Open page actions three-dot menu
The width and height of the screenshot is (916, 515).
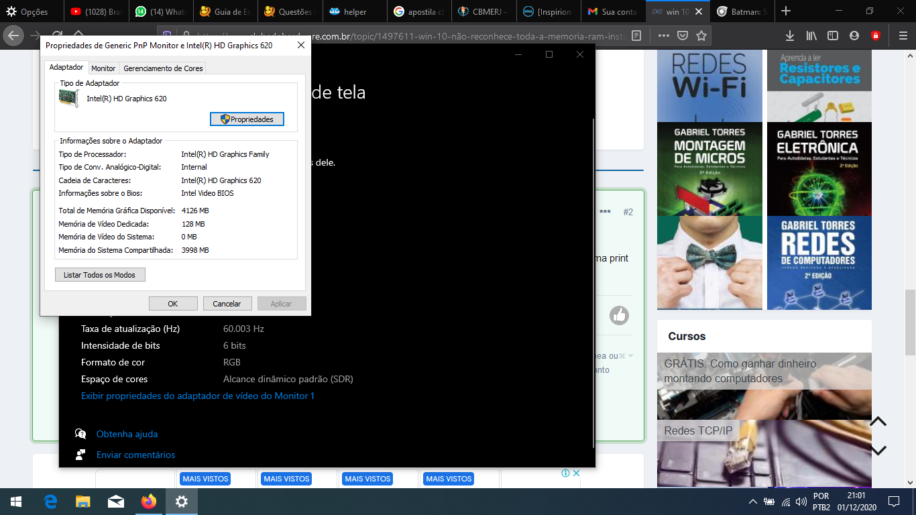tap(663, 36)
